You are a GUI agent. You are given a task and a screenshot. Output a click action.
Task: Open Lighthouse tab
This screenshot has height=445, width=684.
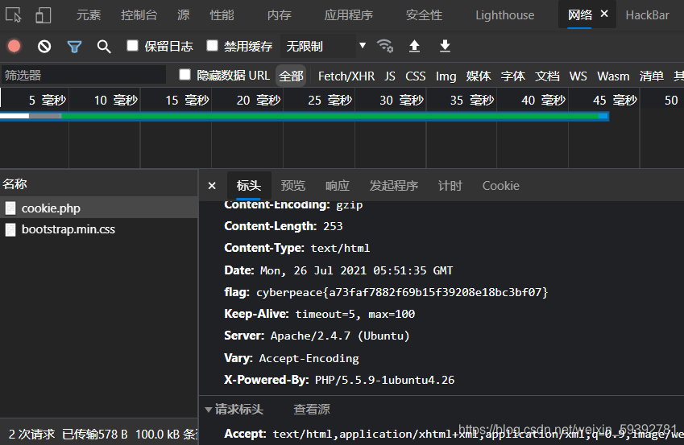pos(504,15)
